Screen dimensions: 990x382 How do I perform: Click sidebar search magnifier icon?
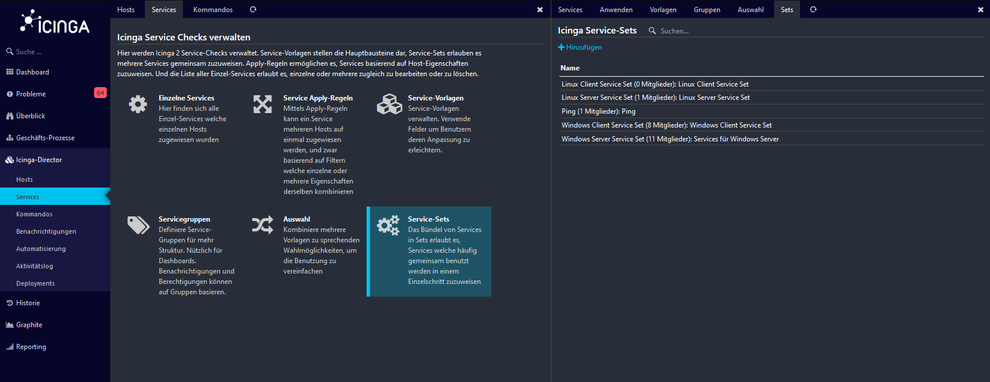pyautogui.click(x=10, y=51)
